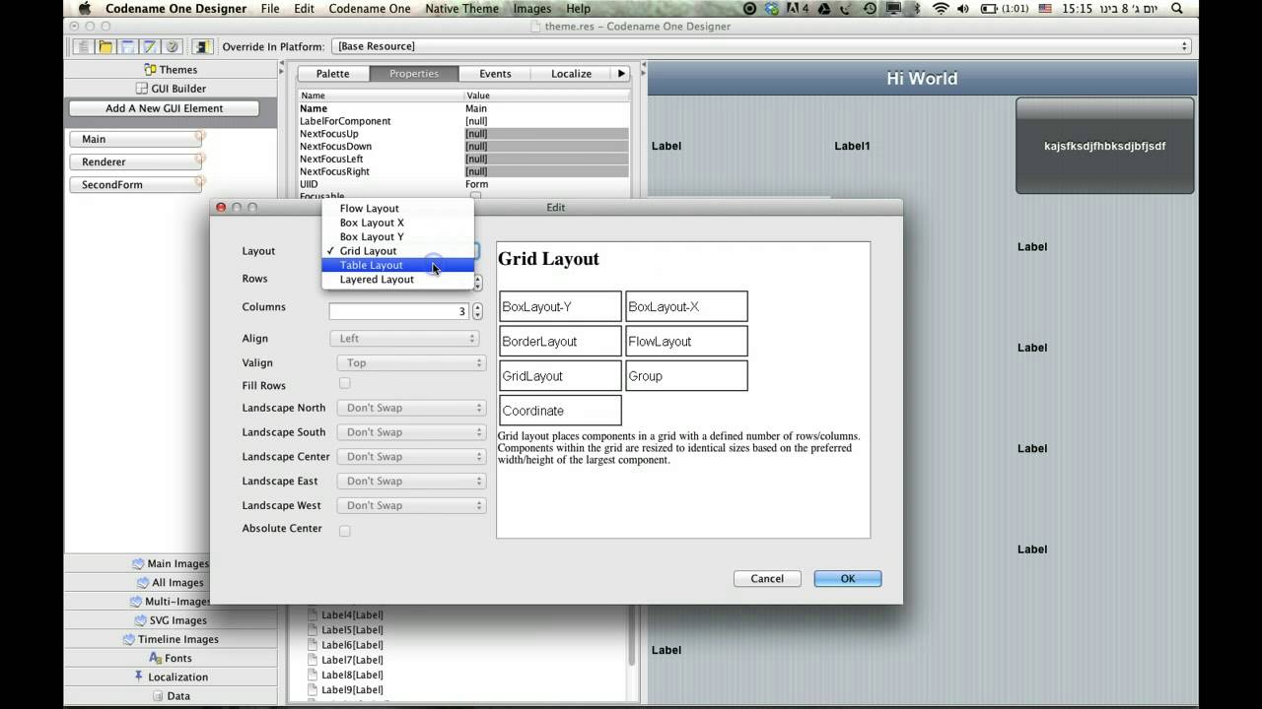Click the Multi-Images section icon
Viewport: 1262px width, 709px height.
click(136, 601)
